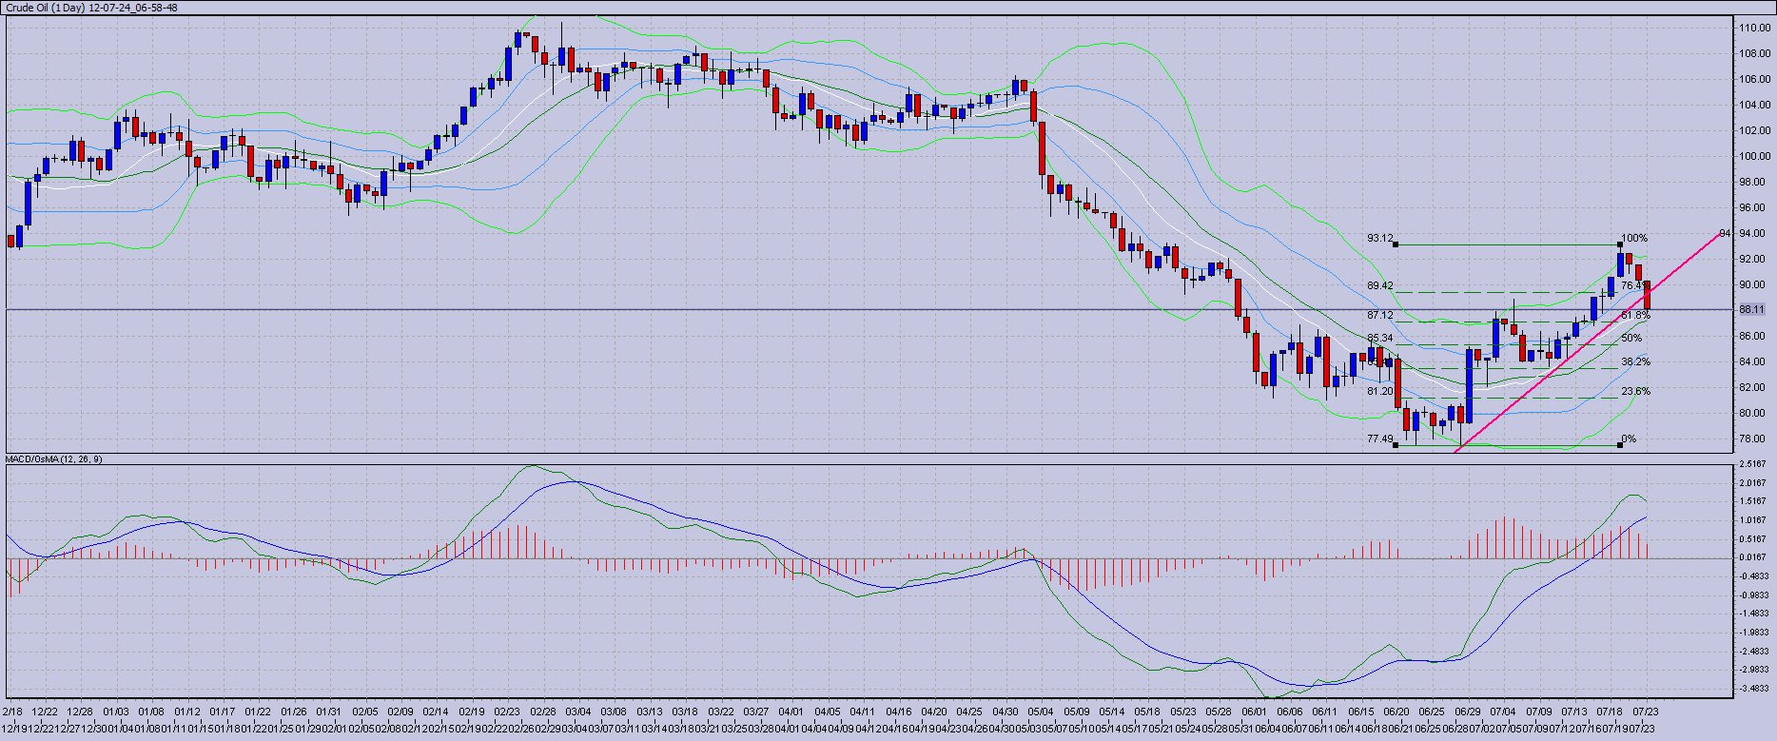Click the 05/04 date on time axis
Screen dimensions: 1777x741
(x=1041, y=711)
